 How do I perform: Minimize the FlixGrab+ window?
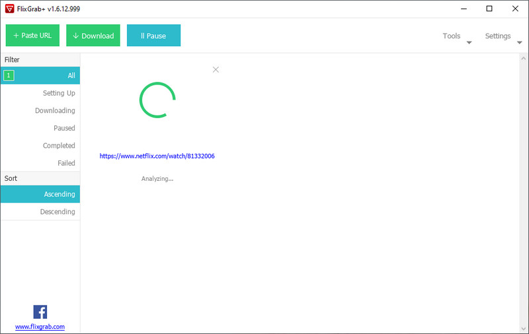(x=464, y=9)
